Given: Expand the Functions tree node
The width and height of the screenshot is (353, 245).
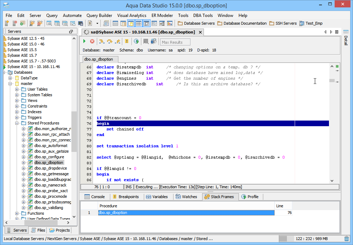Looking at the screenshot, I should click(17, 213).
